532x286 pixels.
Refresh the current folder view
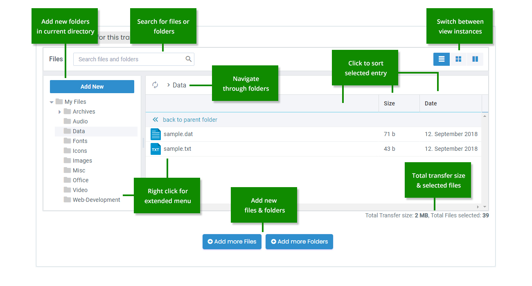click(x=155, y=85)
